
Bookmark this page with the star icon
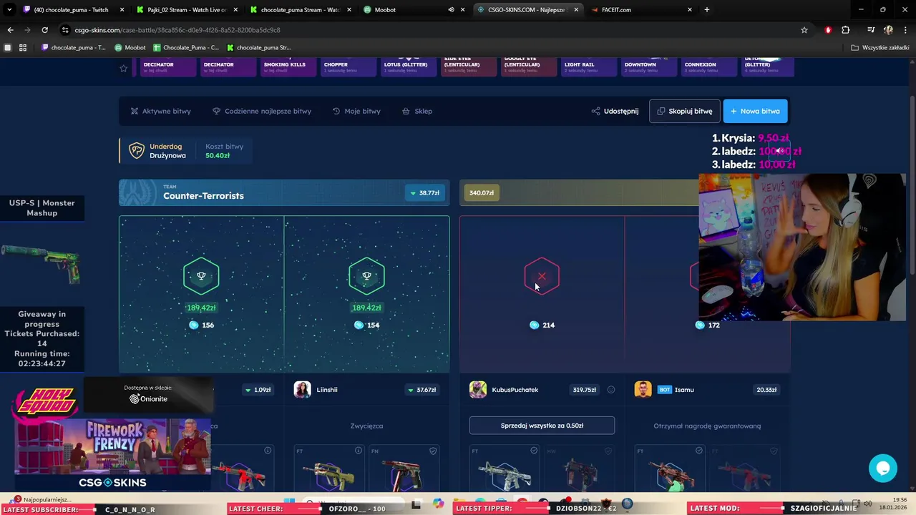tap(804, 30)
